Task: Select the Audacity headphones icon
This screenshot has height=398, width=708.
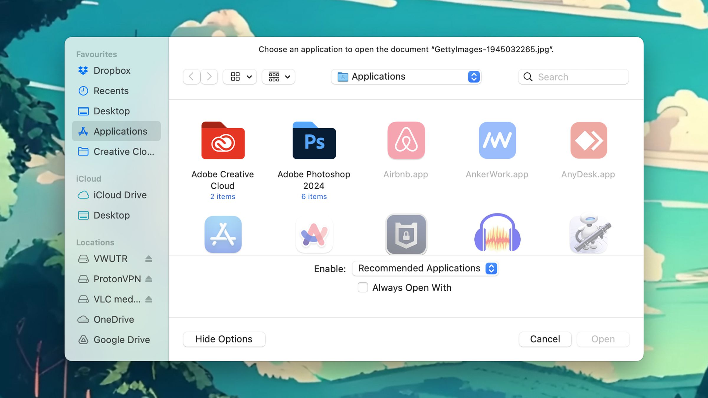Action: [x=497, y=234]
